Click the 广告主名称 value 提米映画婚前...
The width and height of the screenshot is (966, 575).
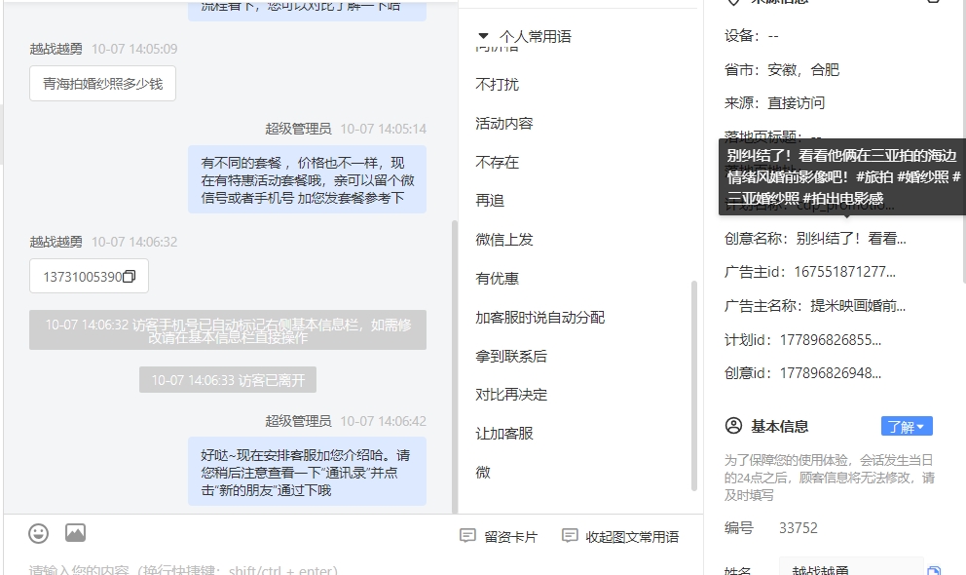[858, 305]
